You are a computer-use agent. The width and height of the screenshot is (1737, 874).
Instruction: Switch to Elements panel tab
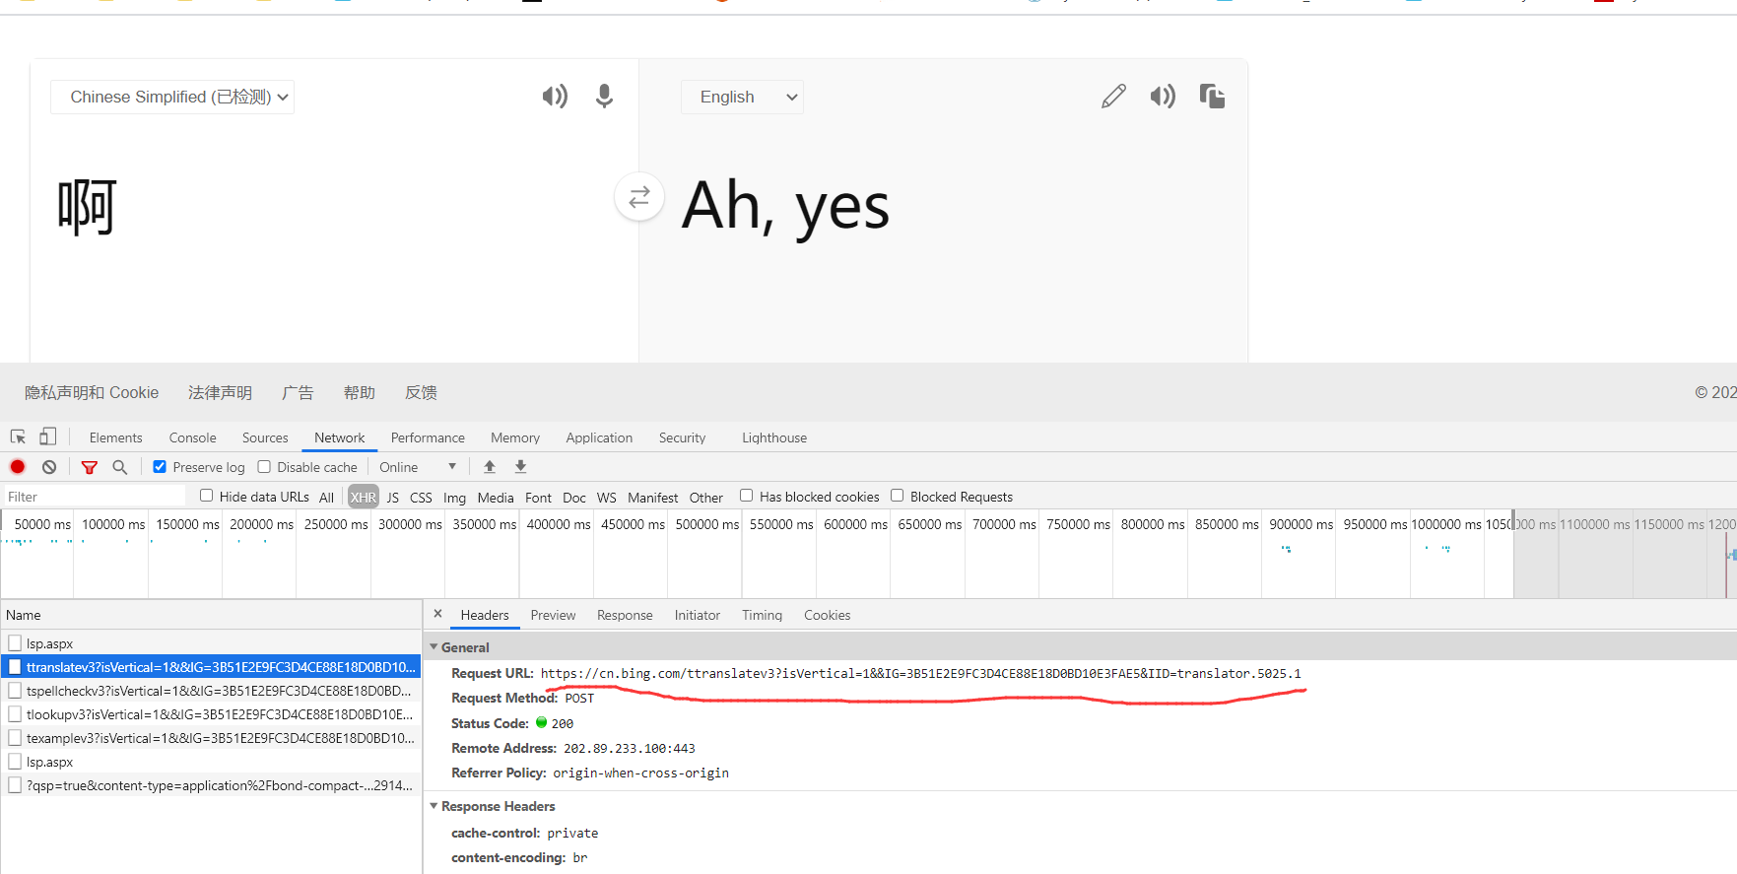point(115,437)
